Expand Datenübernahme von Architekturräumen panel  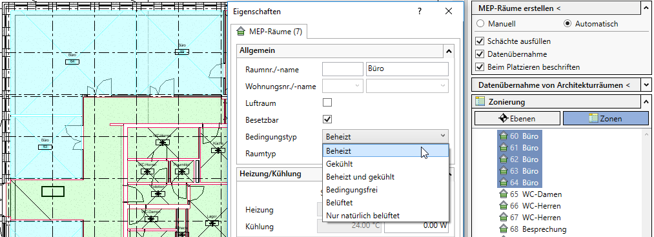(x=646, y=85)
